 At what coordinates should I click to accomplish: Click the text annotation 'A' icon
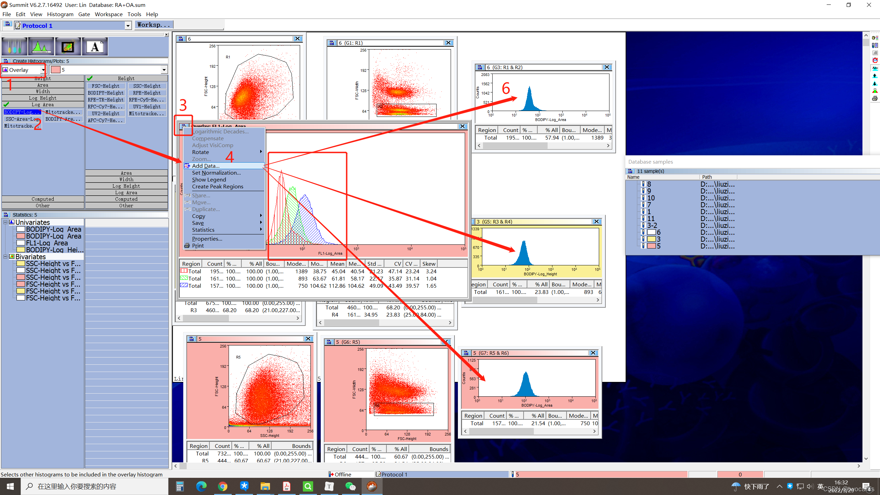(x=95, y=46)
